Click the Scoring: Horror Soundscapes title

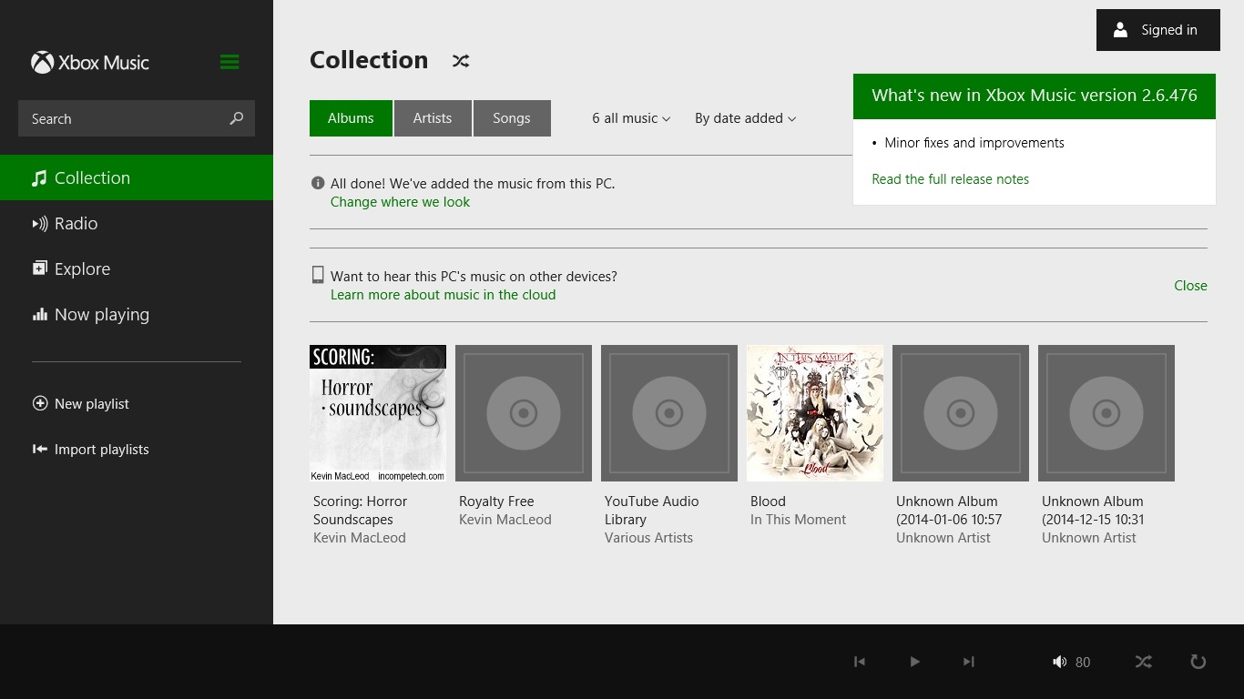(x=360, y=511)
